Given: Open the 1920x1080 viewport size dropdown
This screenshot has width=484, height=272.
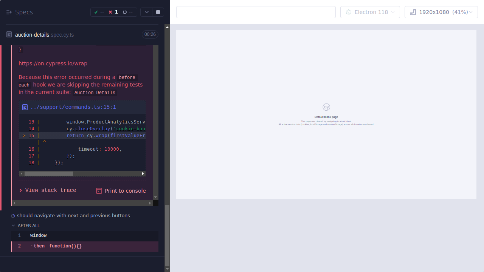Looking at the screenshot, I should point(441,12).
